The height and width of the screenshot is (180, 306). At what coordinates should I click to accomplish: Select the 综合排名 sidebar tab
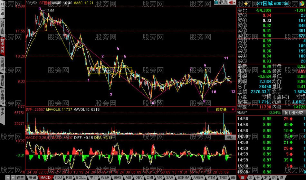[2, 97]
